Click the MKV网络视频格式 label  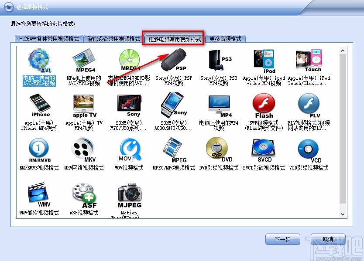pos(84,168)
